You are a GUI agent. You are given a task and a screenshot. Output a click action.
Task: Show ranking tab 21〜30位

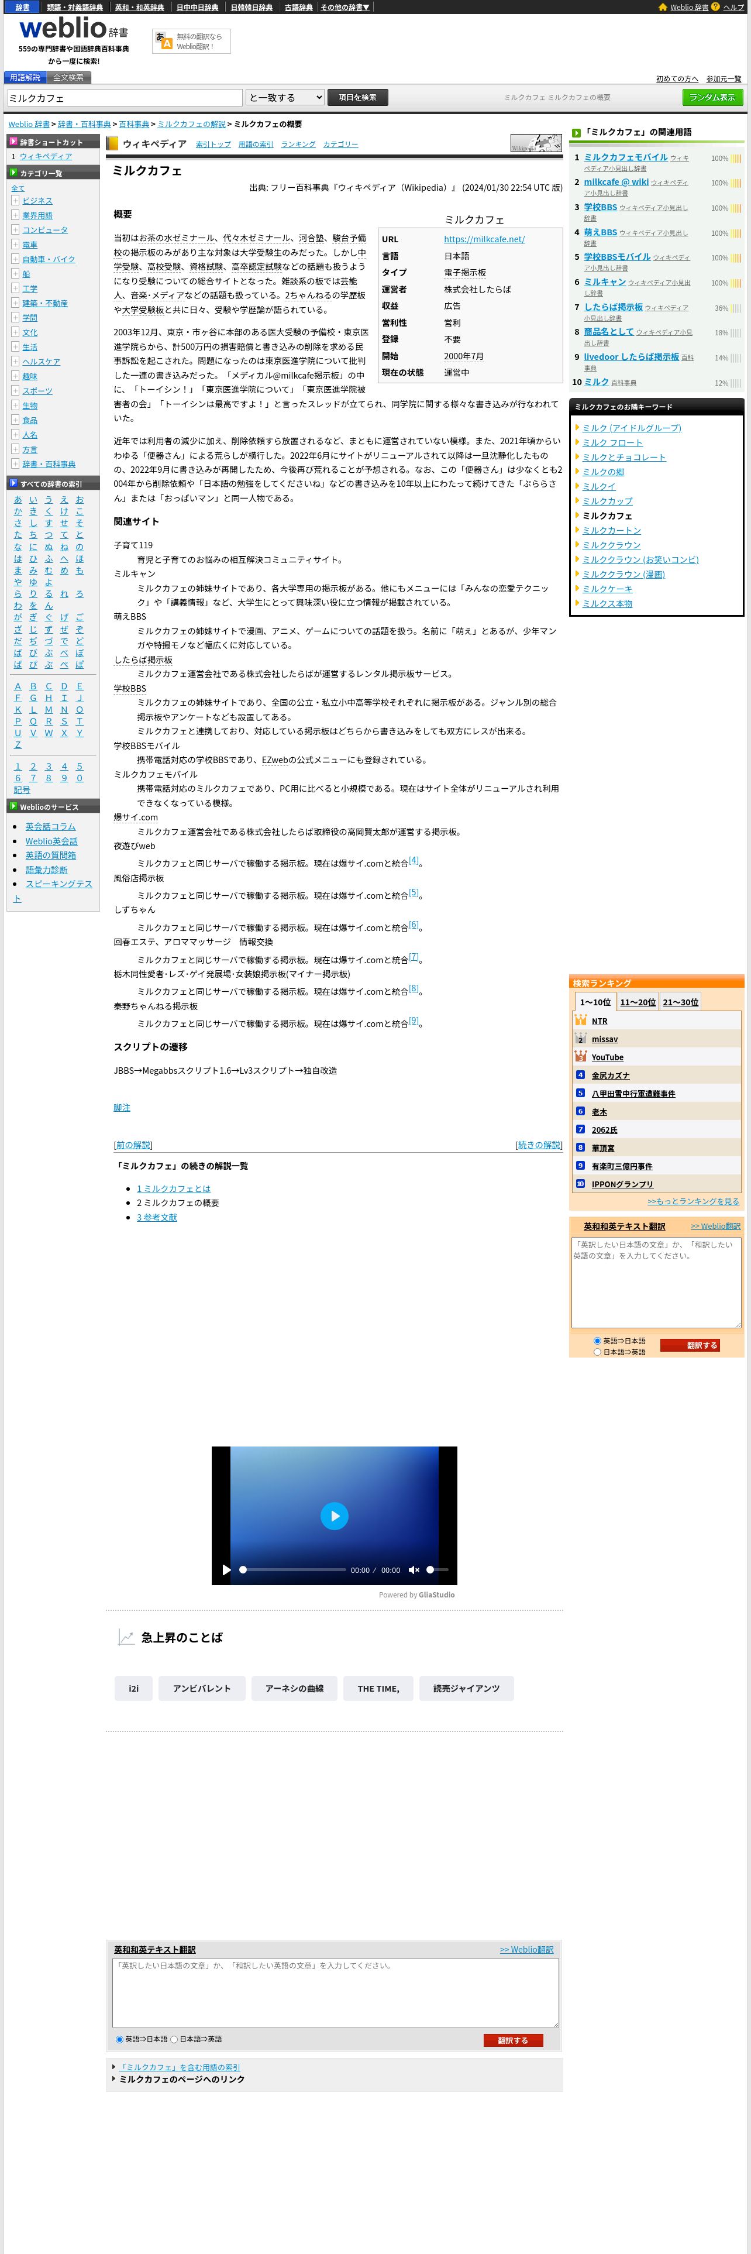[x=680, y=1002]
